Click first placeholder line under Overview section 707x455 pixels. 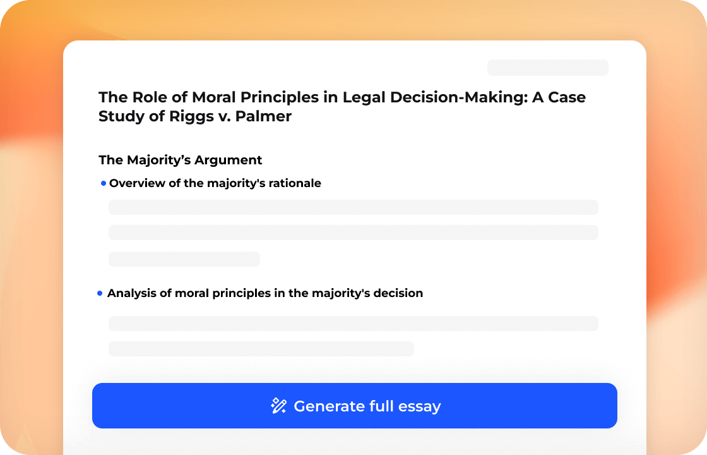click(x=353, y=207)
